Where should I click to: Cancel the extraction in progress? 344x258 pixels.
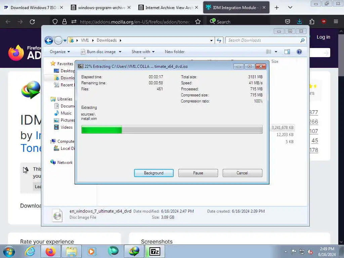(242, 173)
